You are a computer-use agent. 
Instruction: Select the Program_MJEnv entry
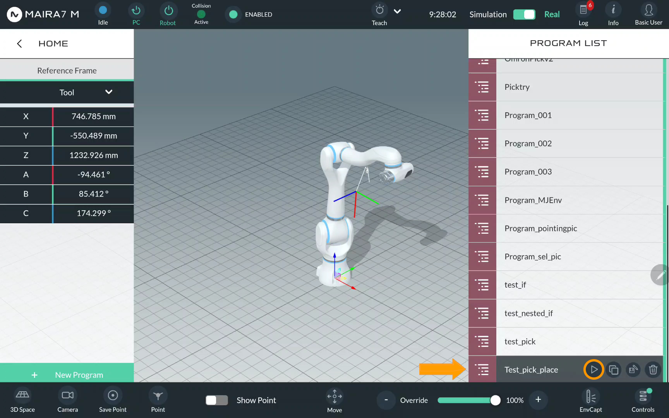579,200
